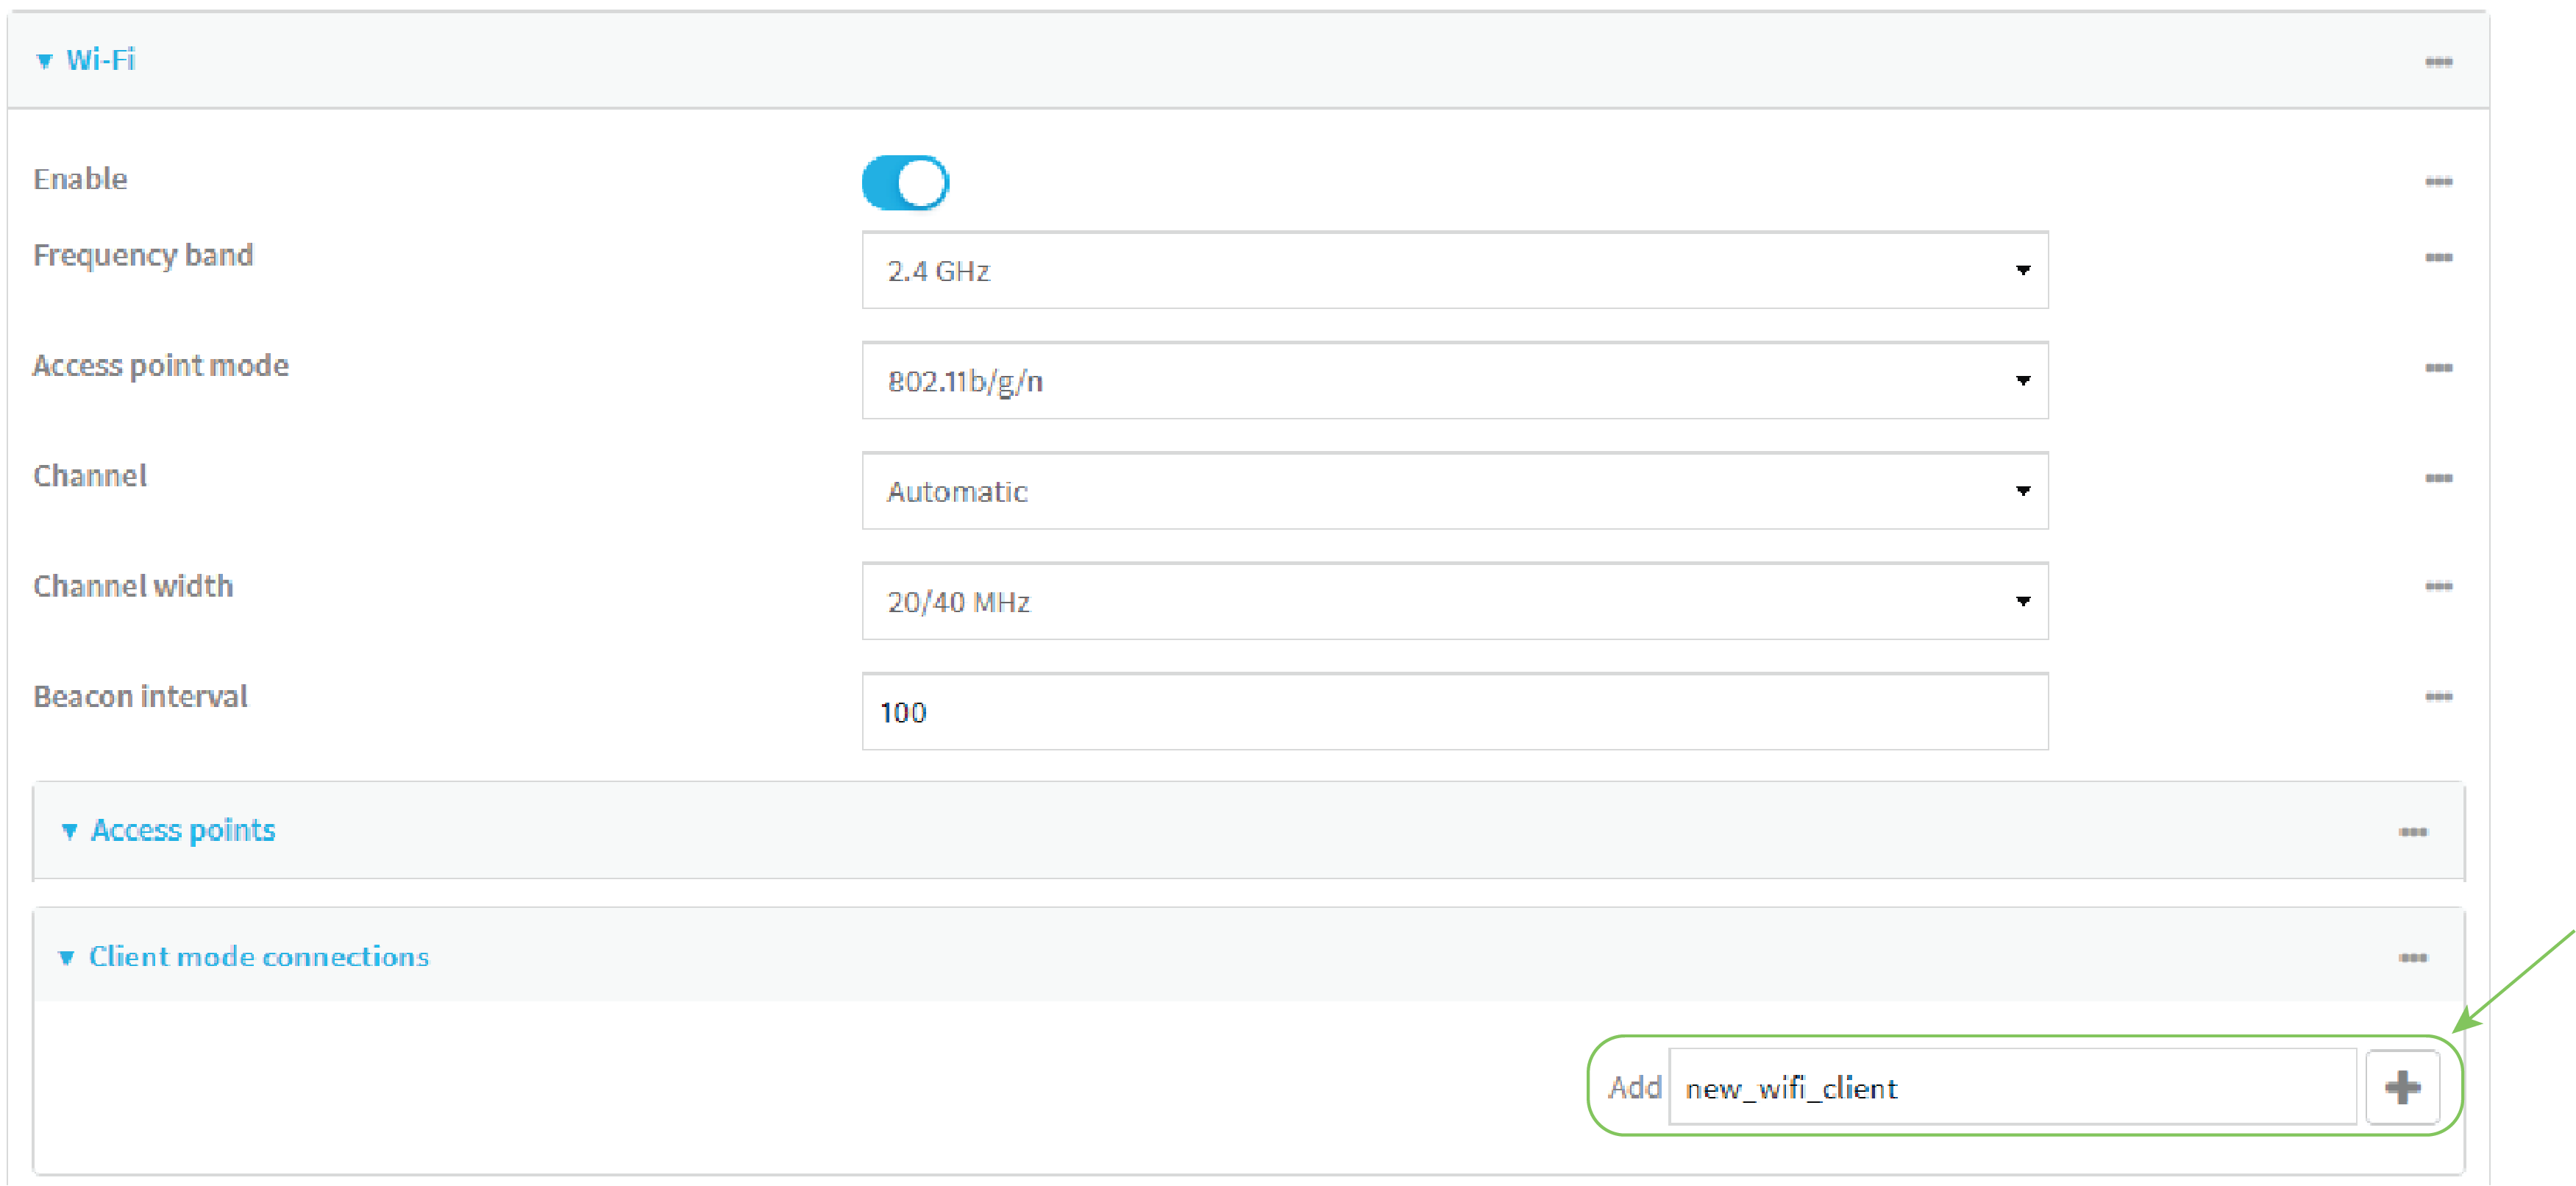
Task: Open the Access point mode dropdown
Action: (x=1454, y=380)
